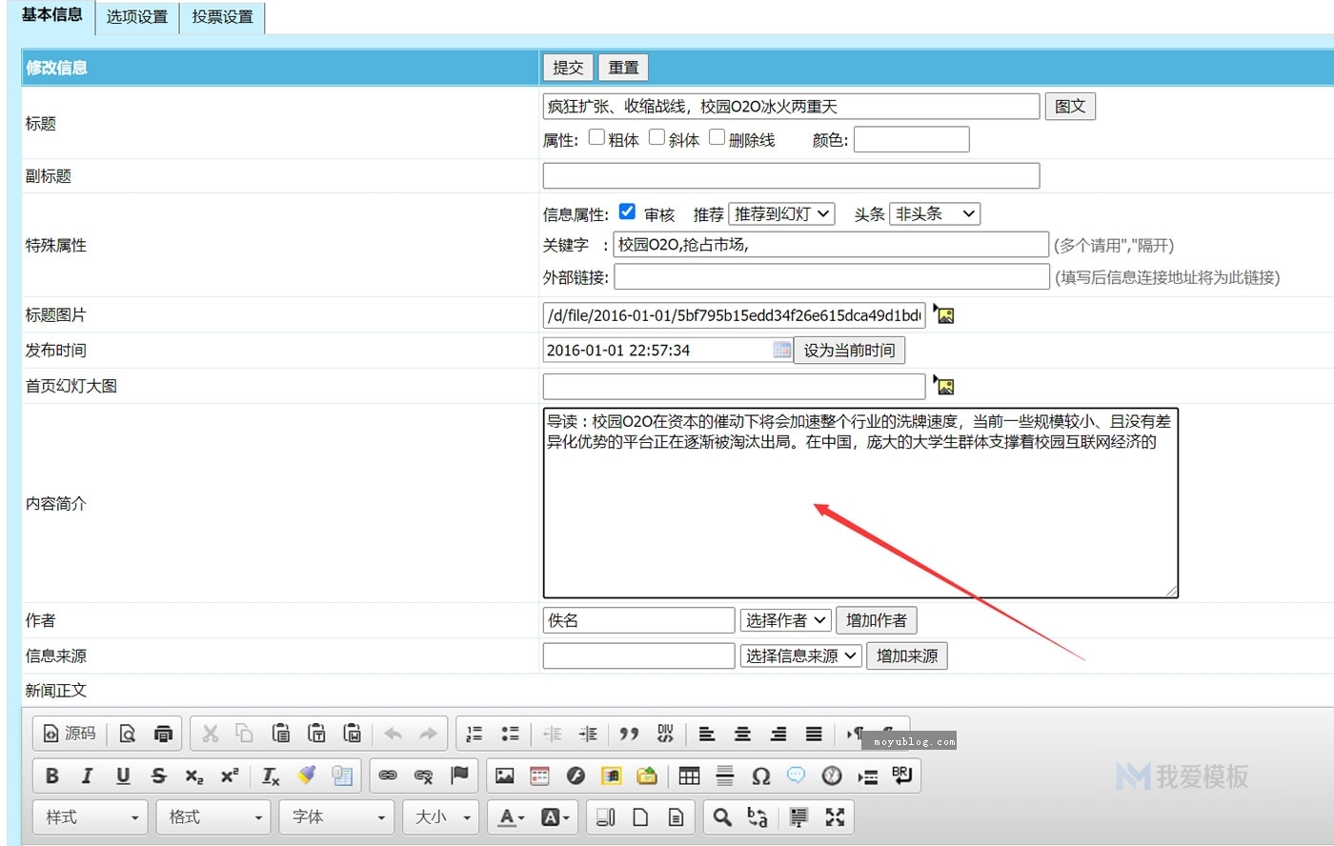The width and height of the screenshot is (1334, 846).
Task: Insert Flash object icon
Action: [576, 775]
